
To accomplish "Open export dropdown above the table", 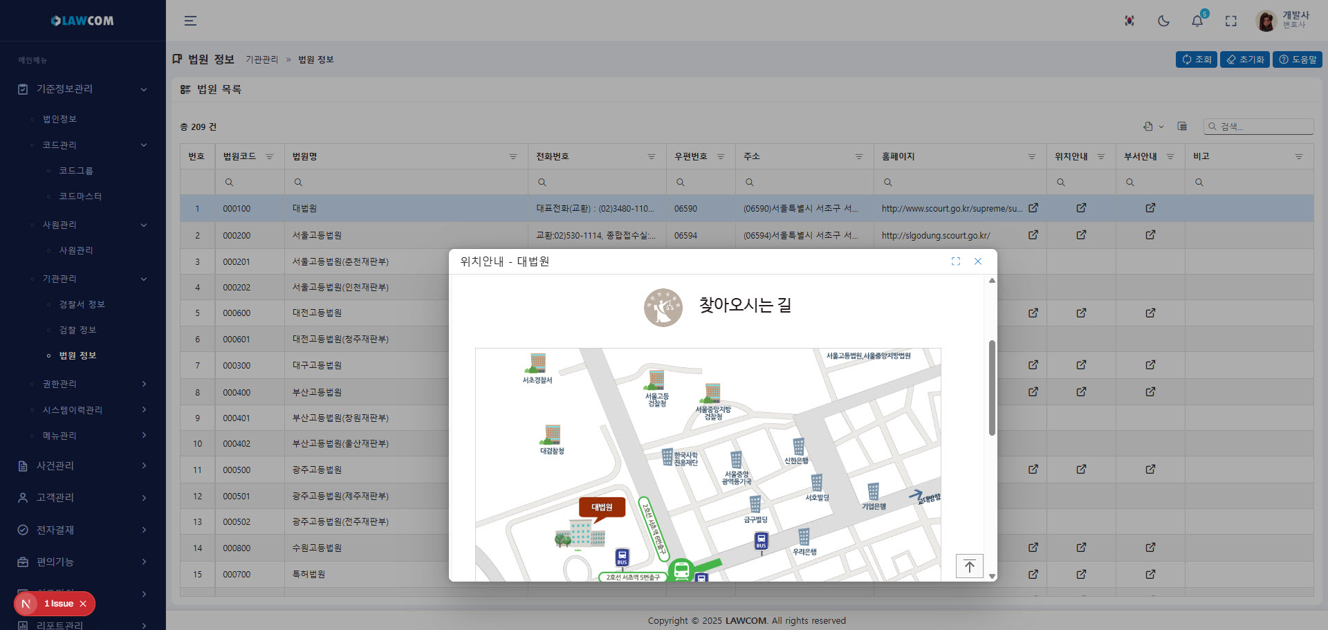I will (x=1152, y=127).
